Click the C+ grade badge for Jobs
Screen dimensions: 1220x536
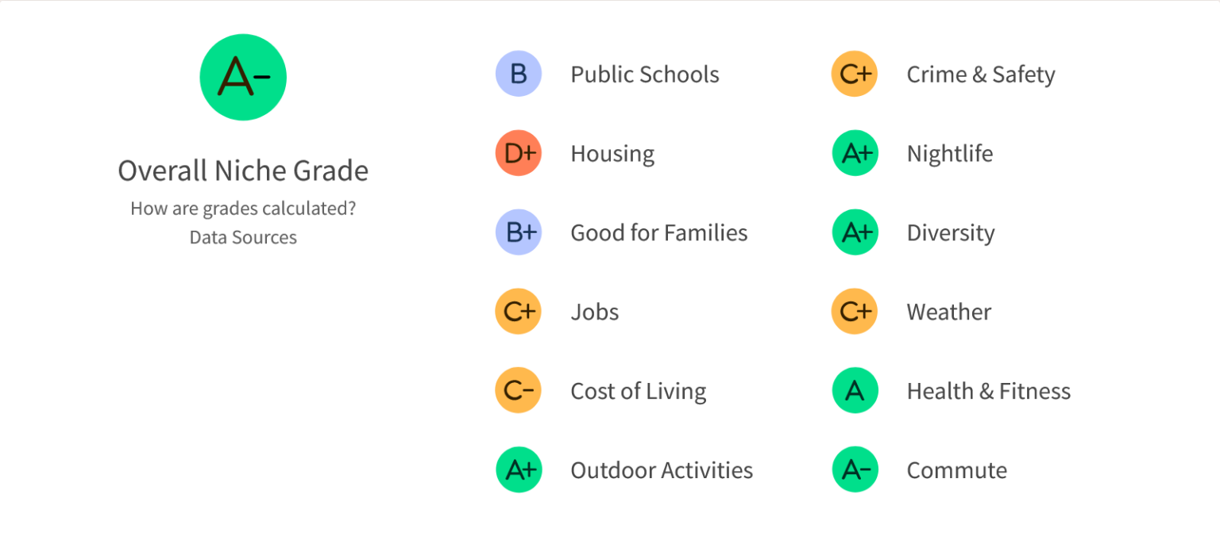point(519,312)
